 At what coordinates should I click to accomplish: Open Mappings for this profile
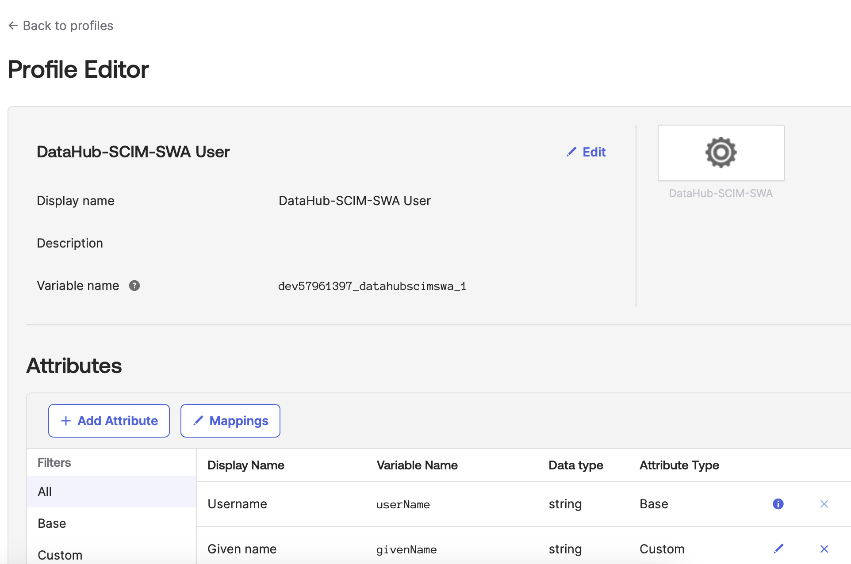click(230, 421)
